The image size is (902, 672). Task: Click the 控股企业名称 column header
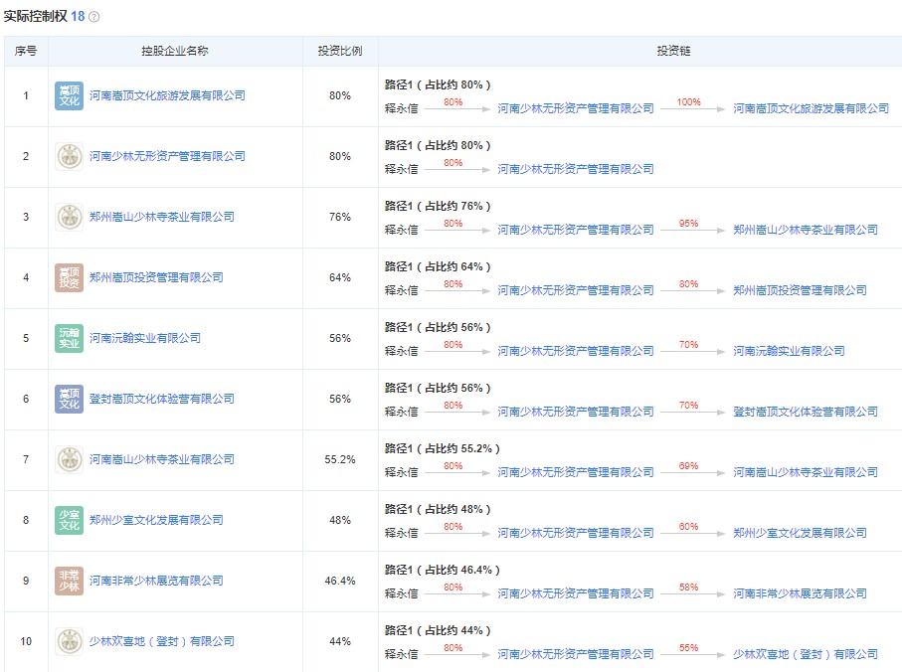point(175,51)
